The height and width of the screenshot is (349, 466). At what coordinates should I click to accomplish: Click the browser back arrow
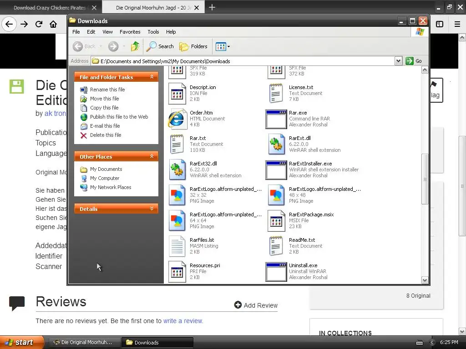(9, 24)
